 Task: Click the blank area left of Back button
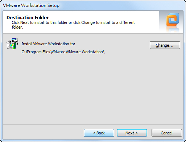click(x=43, y=133)
